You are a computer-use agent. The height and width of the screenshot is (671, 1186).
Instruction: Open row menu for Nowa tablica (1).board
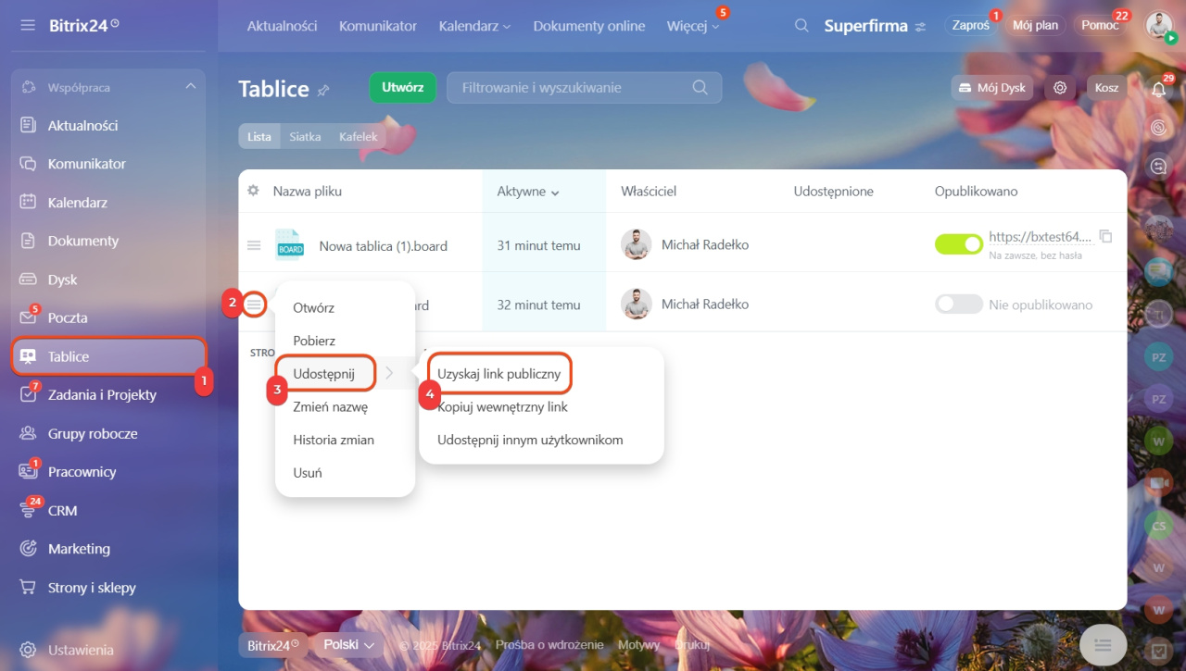[x=253, y=245]
